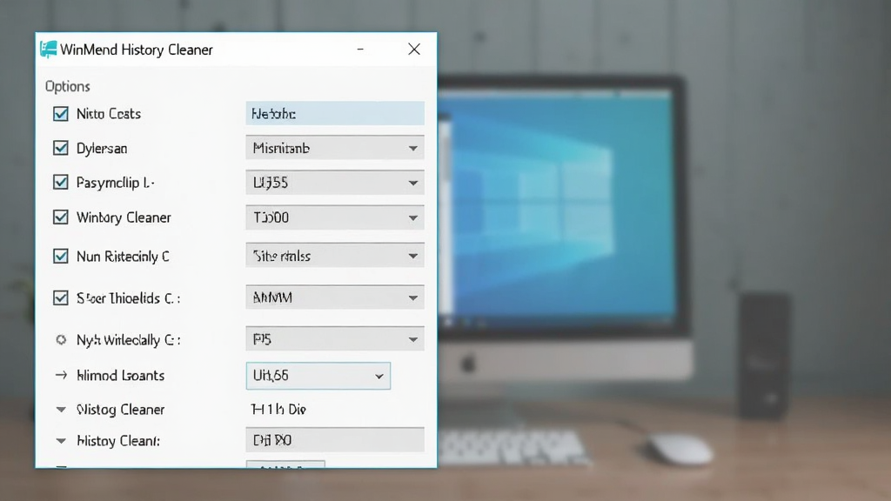
Task: Open the FI5 dropdown
Action: pyautogui.click(x=335, y=339)
